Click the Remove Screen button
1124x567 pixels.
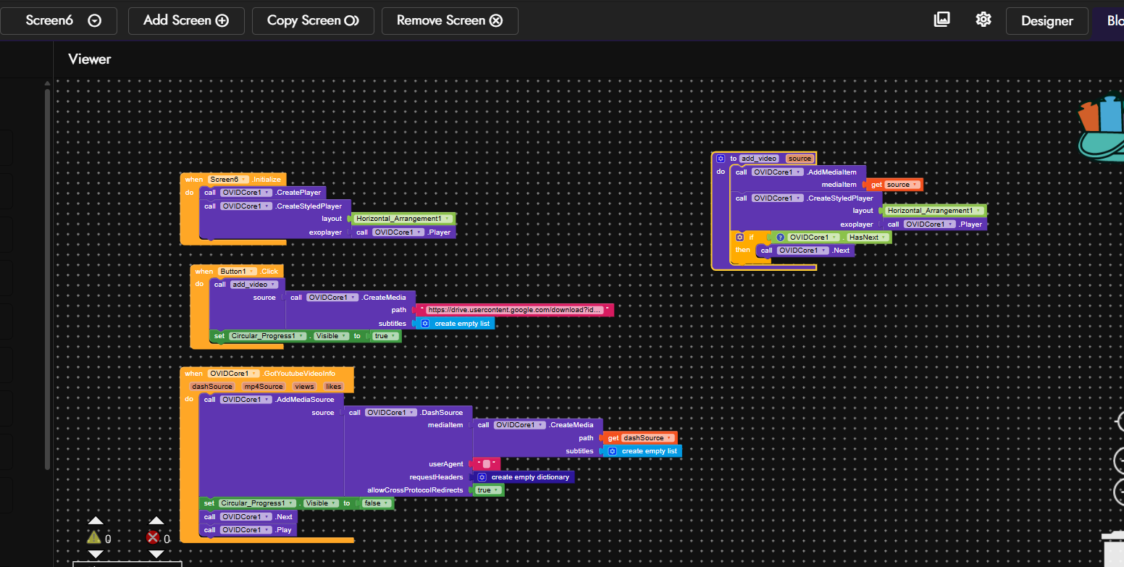pyautogui.click(x=449, y=20)
